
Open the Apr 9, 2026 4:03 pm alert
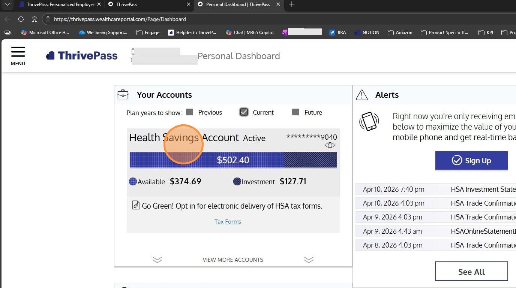point(436,217)
